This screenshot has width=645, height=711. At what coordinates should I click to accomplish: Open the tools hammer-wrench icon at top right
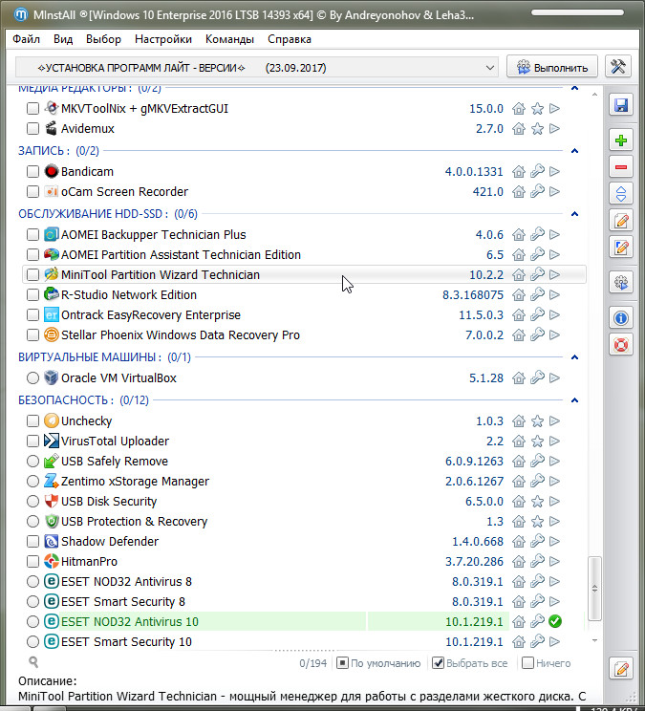tap(619, 67)
